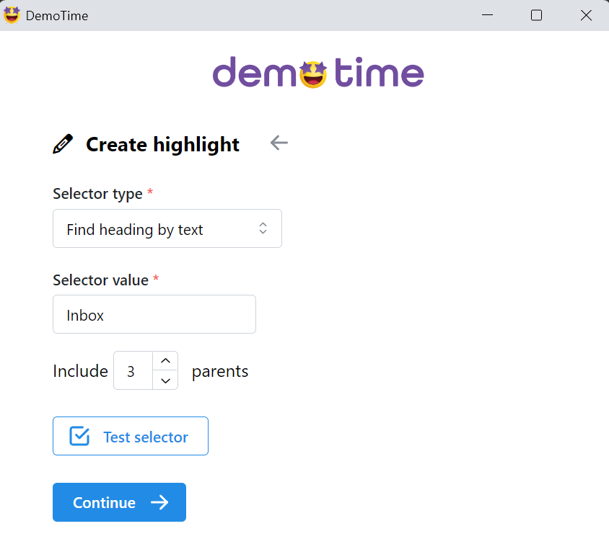
Task: Click the Selector type label
Action: point(97,194)
